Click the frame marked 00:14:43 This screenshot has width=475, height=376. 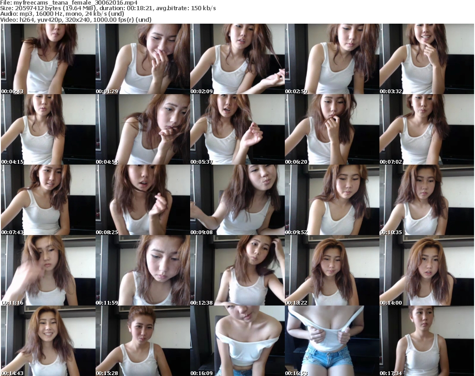48,341
